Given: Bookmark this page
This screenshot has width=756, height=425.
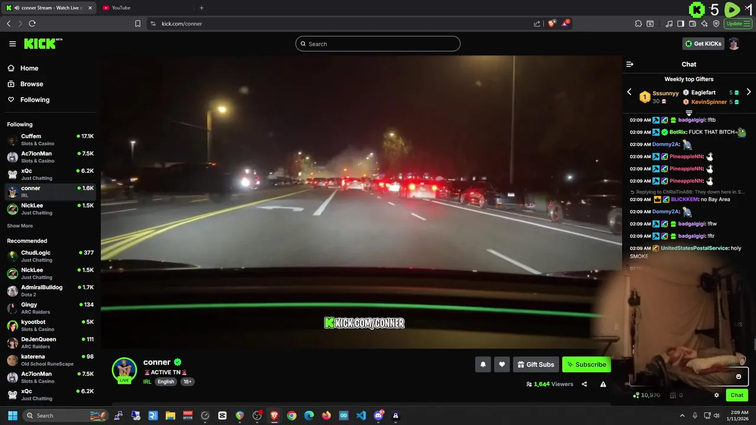Looking at the screenshot, I should [x=138, y=24].
